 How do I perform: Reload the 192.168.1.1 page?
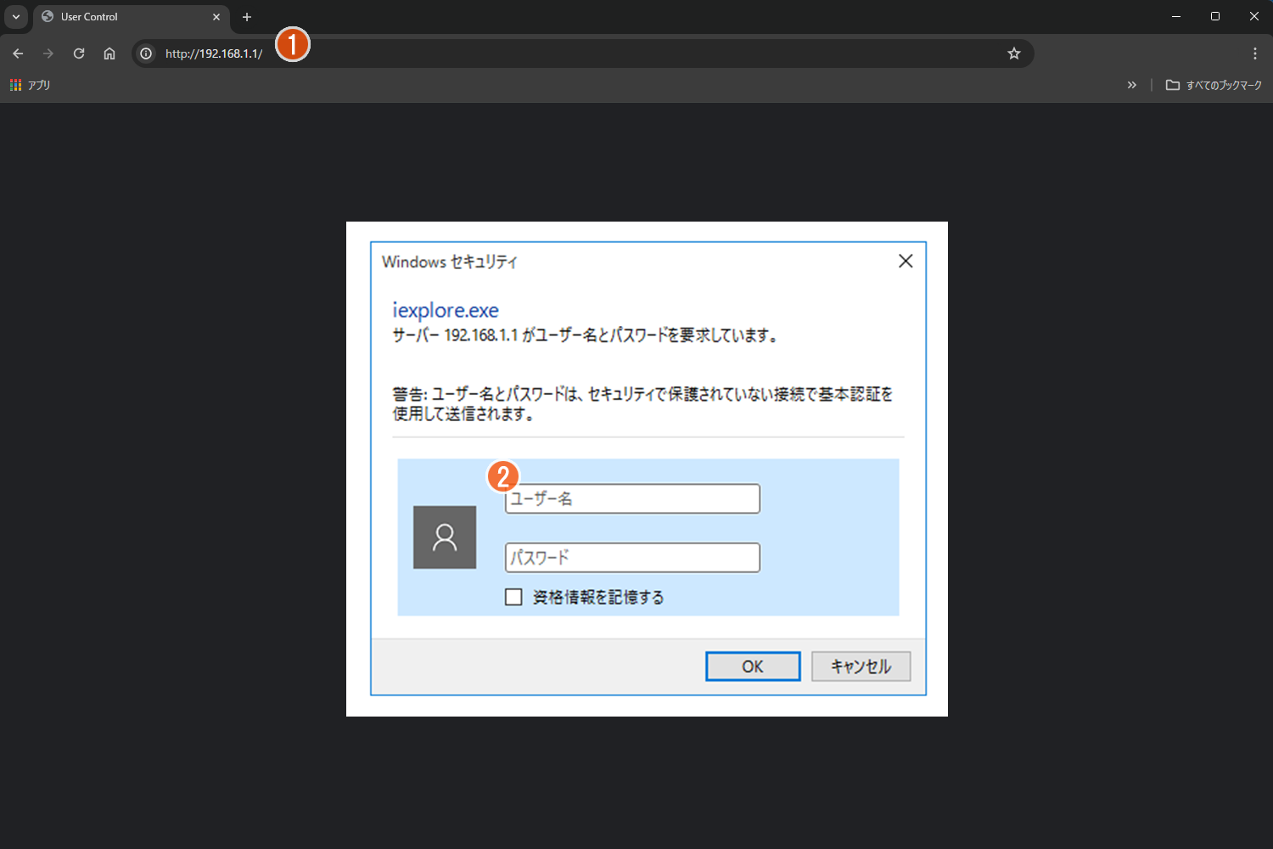point(79,53)
